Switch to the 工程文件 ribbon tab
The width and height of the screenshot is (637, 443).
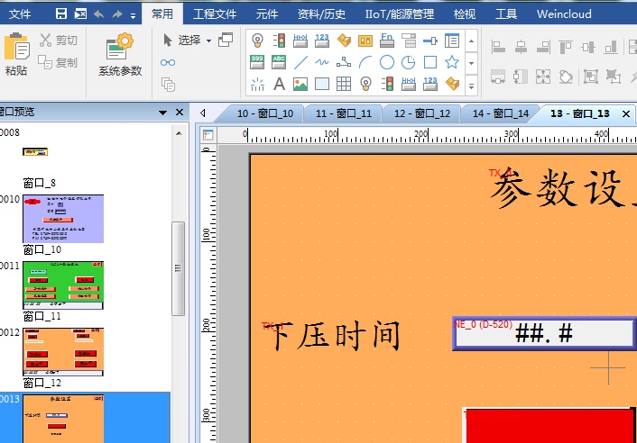pyautogui.click(x=215, y=14)
